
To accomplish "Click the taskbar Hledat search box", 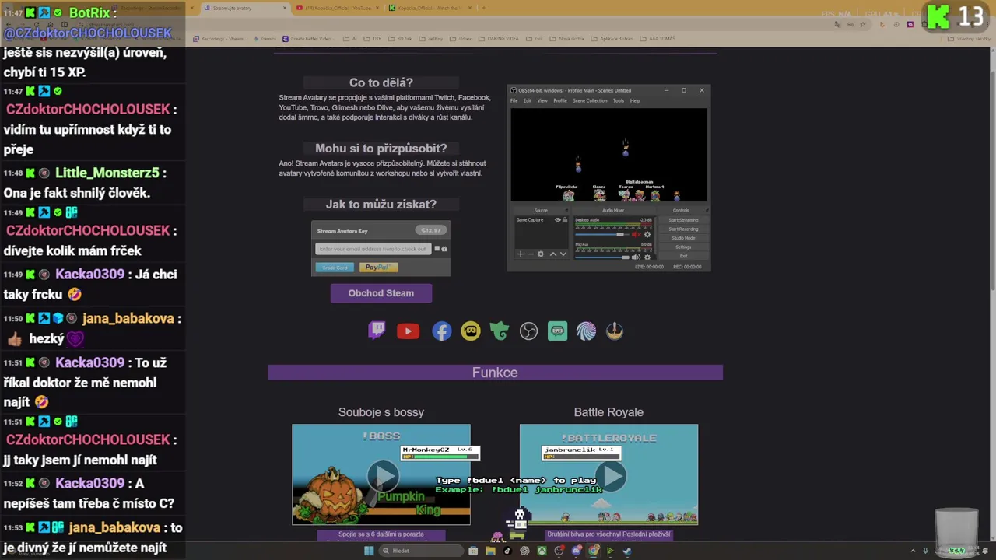I will pyautogui.click(x=421, y=551).
